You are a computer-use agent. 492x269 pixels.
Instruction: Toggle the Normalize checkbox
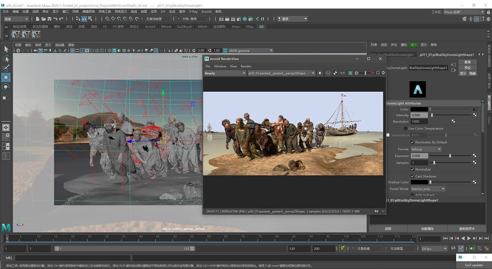[412, 170]
